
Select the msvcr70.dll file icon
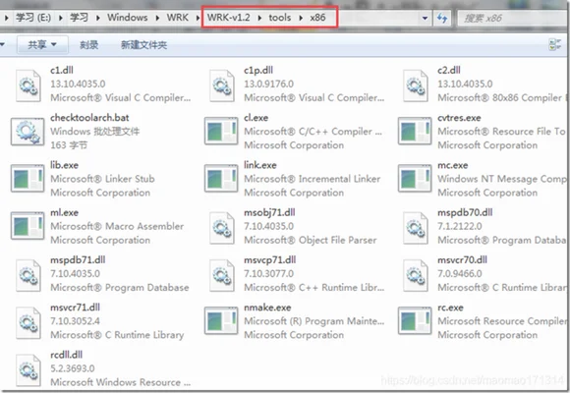(415, 275)
